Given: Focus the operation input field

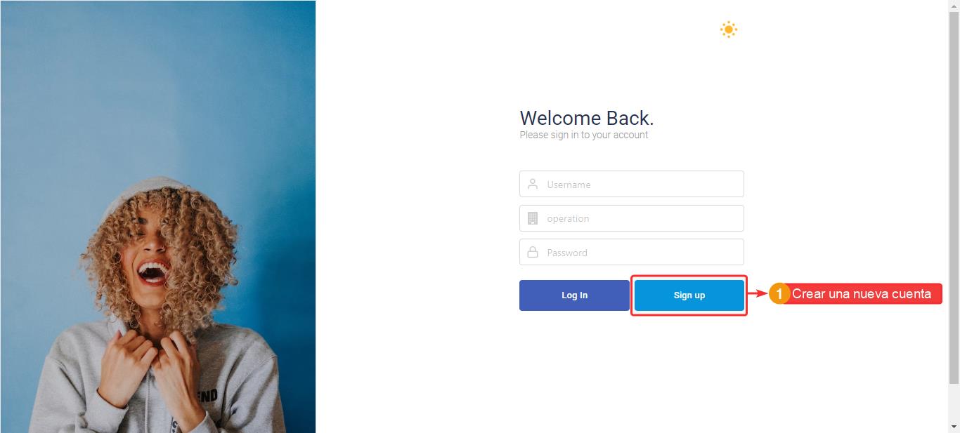Looking at the screenshot, I should pyautogui.click(x=631, y=218).
